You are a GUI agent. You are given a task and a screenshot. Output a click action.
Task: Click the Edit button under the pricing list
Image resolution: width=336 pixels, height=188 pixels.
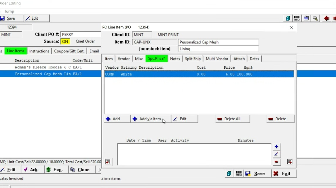pyautogui.click(x=185, y=119)
